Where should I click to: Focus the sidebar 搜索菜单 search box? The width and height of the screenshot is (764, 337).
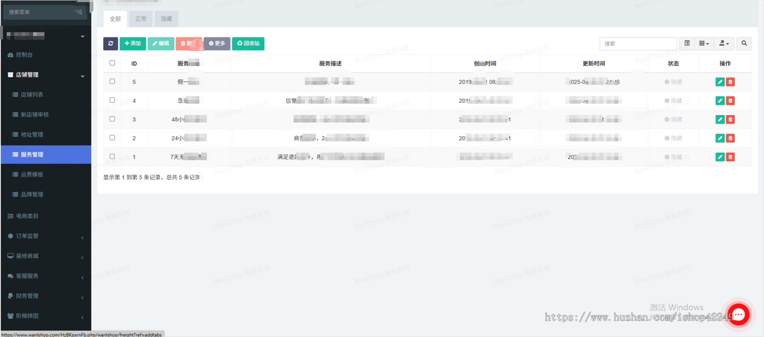(x=45, y=12)
